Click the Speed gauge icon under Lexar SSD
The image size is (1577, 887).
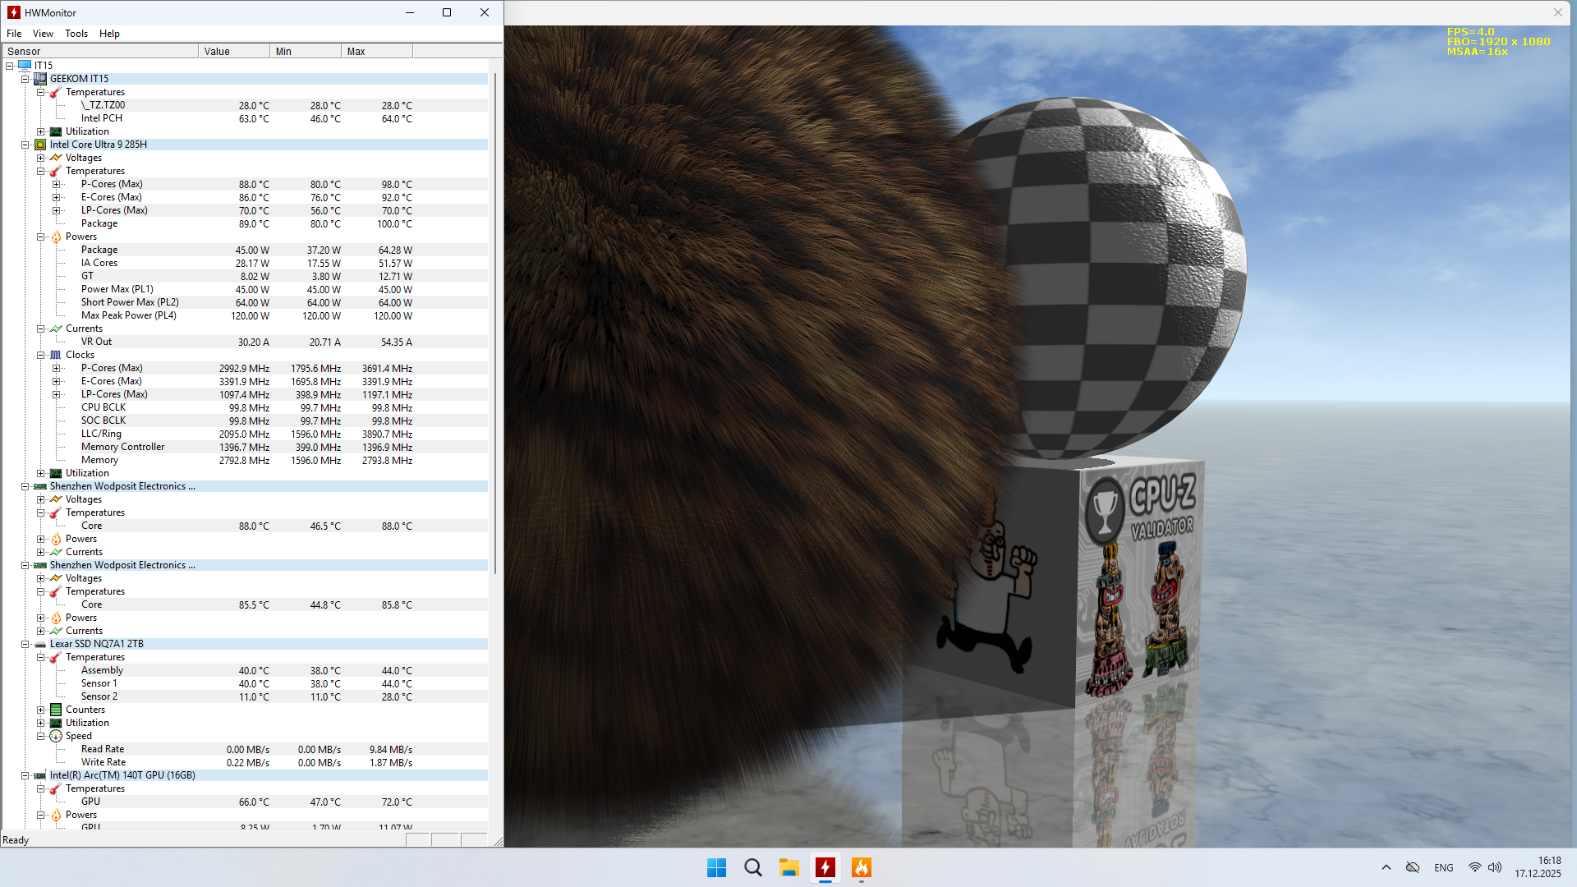[x=56, y=736]
